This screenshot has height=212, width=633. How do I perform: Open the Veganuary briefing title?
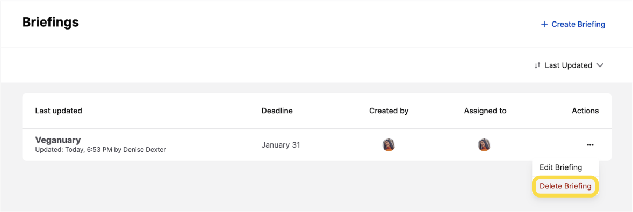click(x=57, y=140)
